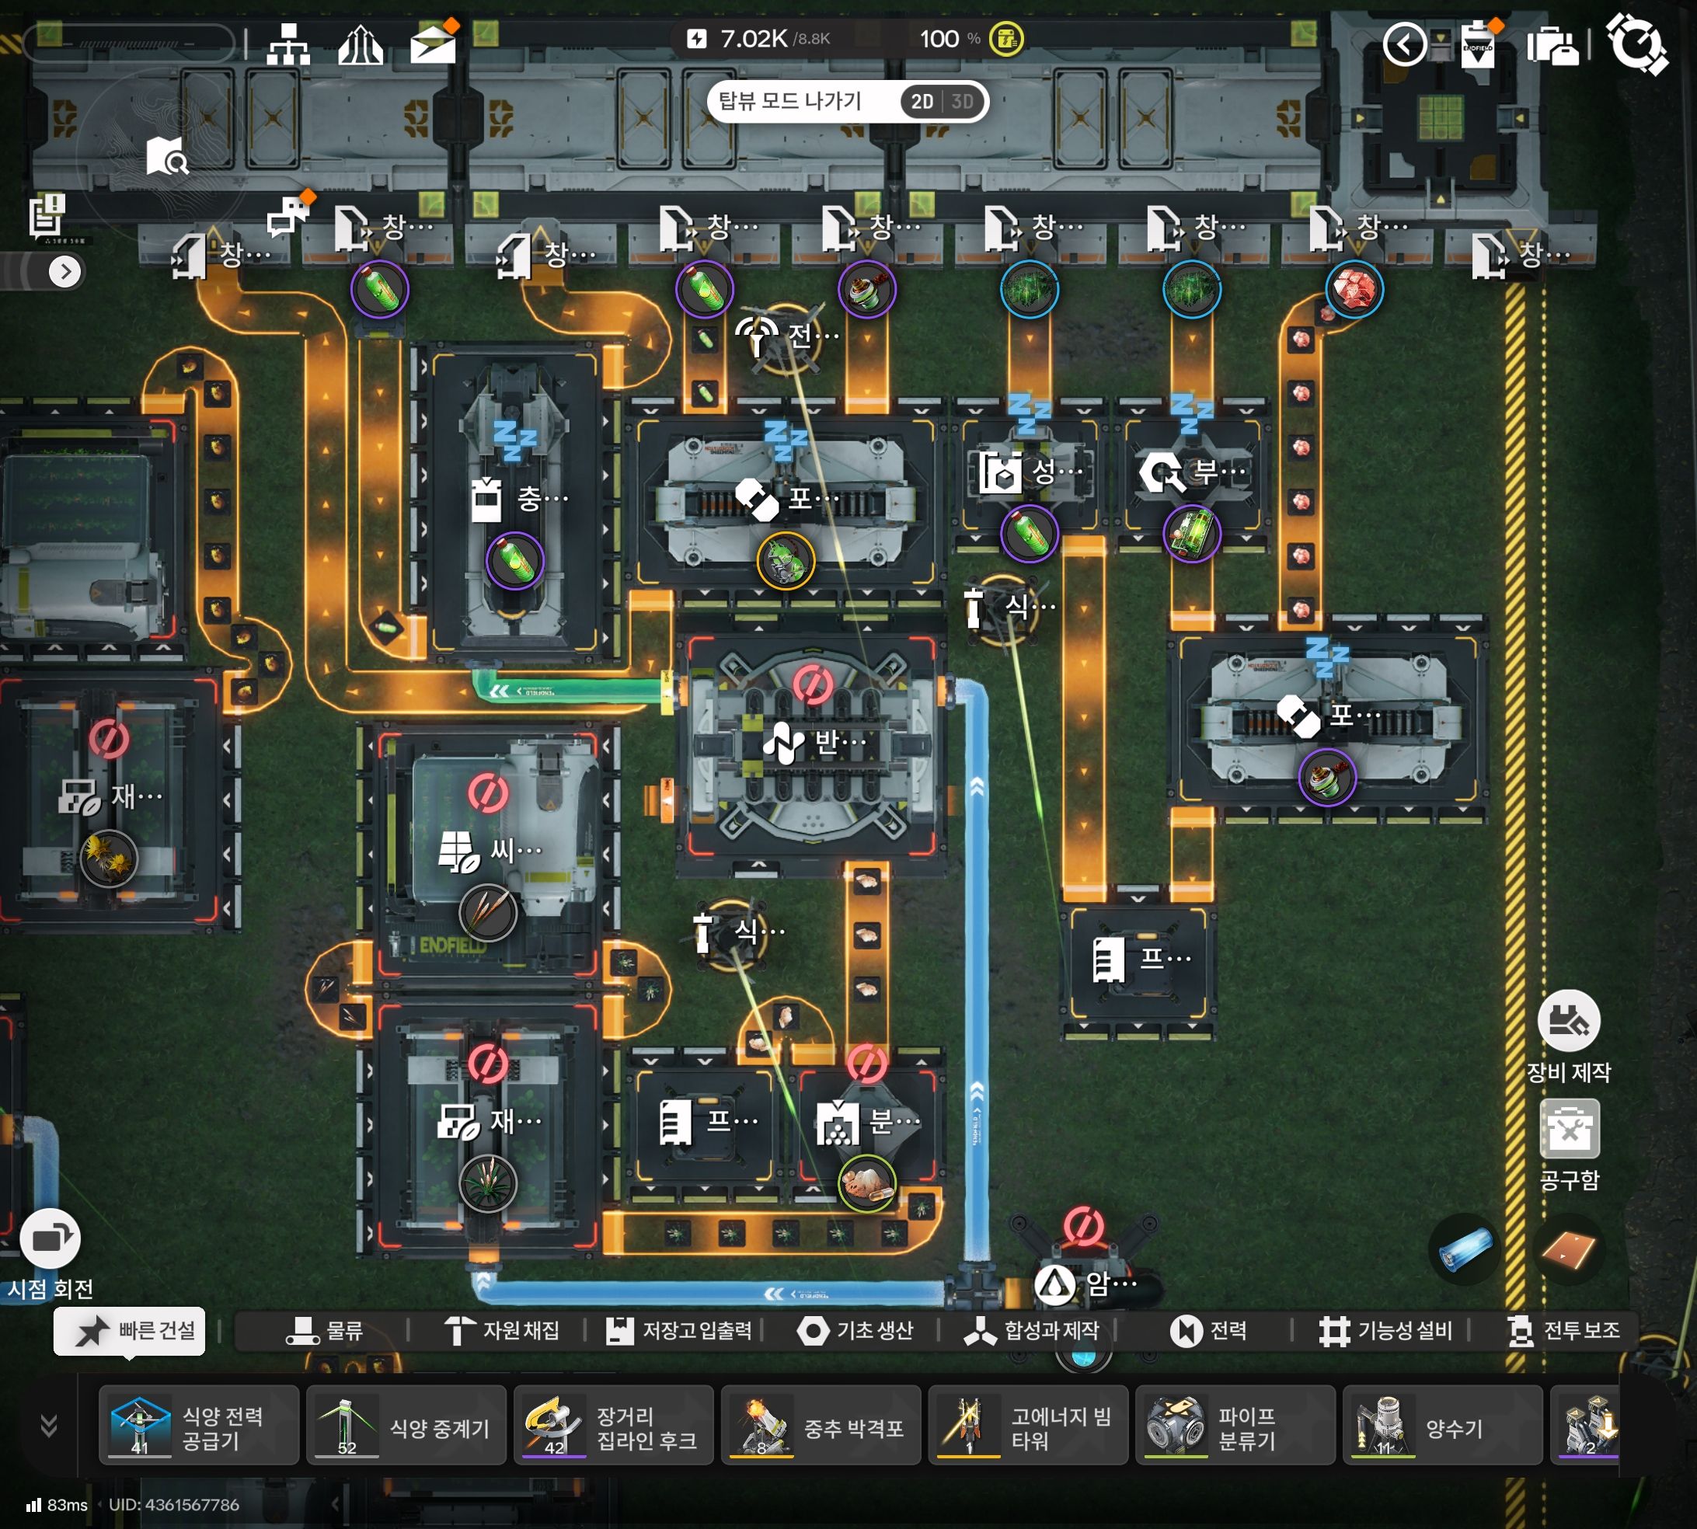Select 양수기 from build bar

pos(1443,1426)
